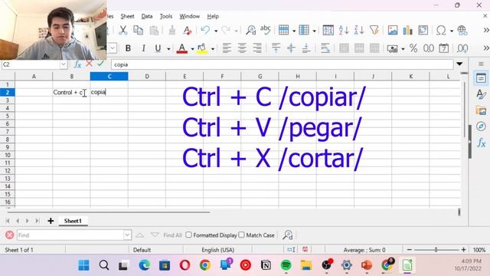Click Sort Ascending icon
The width and height of the screenshot is (490, 276).
click(x=344, y=31)
